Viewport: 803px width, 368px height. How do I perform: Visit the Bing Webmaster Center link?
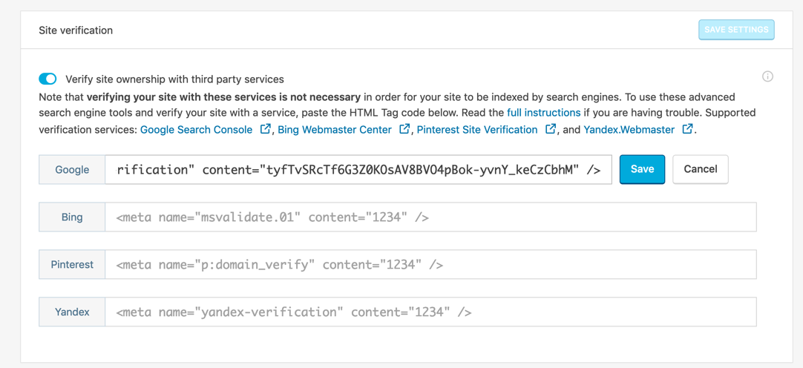[334, 130]
